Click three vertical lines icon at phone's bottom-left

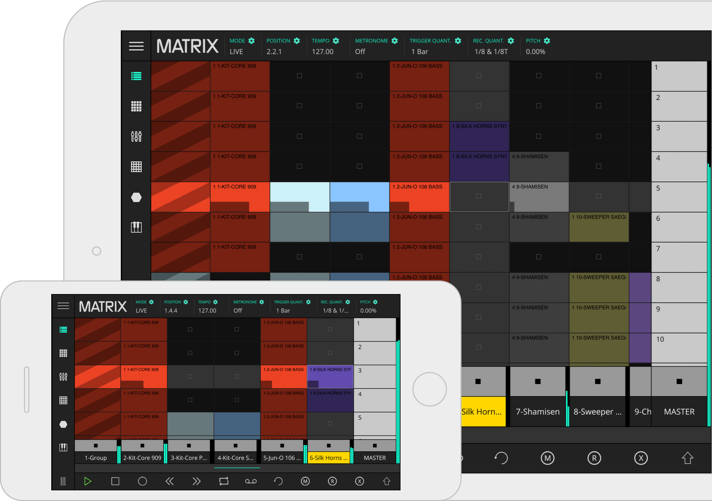pyautogui.click(x=63, y=481)
